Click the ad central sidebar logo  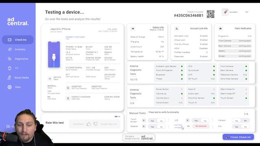coord(18,21)
